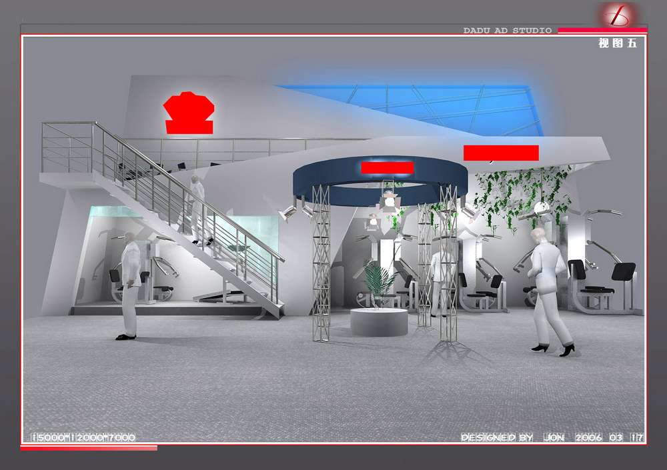Screen dimensions: 667x470
Task: Click the DADU AD STUDIO header text
Action: pyautogui.click(x=508, y=31)
